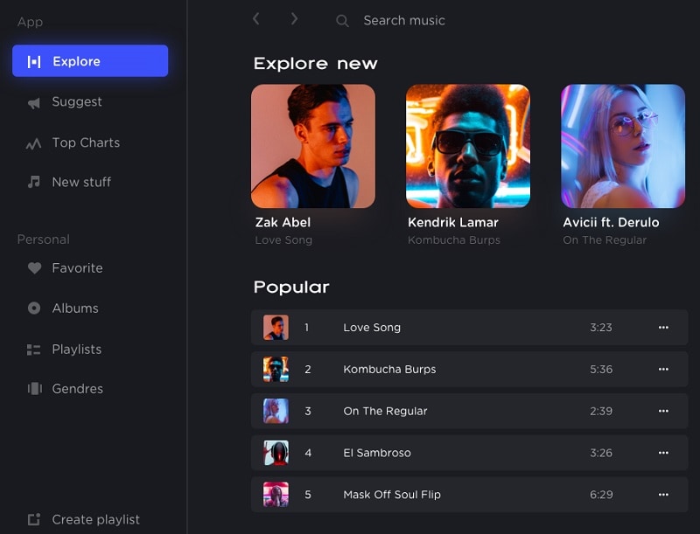The height and width of the screenshot is (534, 700).
Task: Select the Mask Off Soul Flip title
Action: click(392, 495)
